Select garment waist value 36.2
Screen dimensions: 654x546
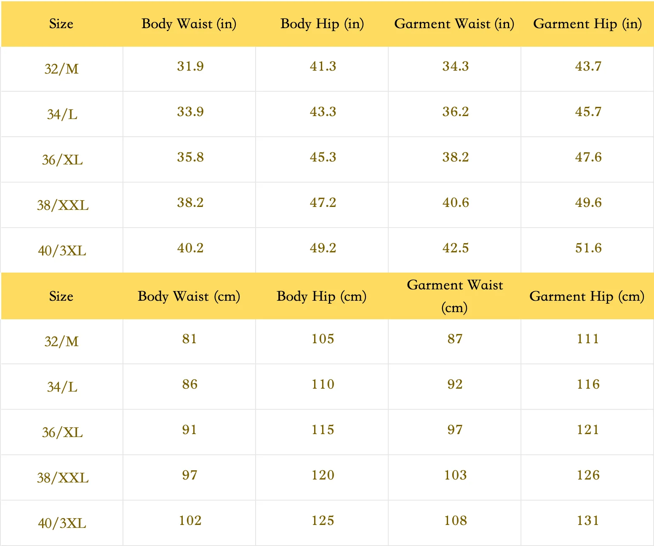[x=455, y=112]
